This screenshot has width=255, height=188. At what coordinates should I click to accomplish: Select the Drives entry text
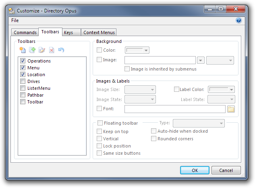click(x=33, y=81)
